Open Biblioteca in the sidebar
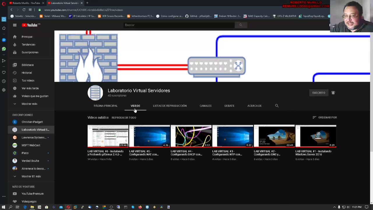Viewport: 373px width, 210px height. click(x=31, y=65)
